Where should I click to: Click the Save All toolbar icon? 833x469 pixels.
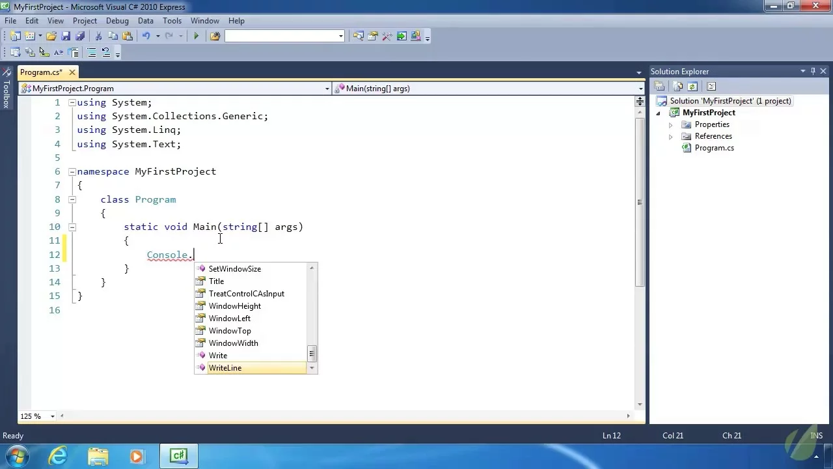(80, 36)
